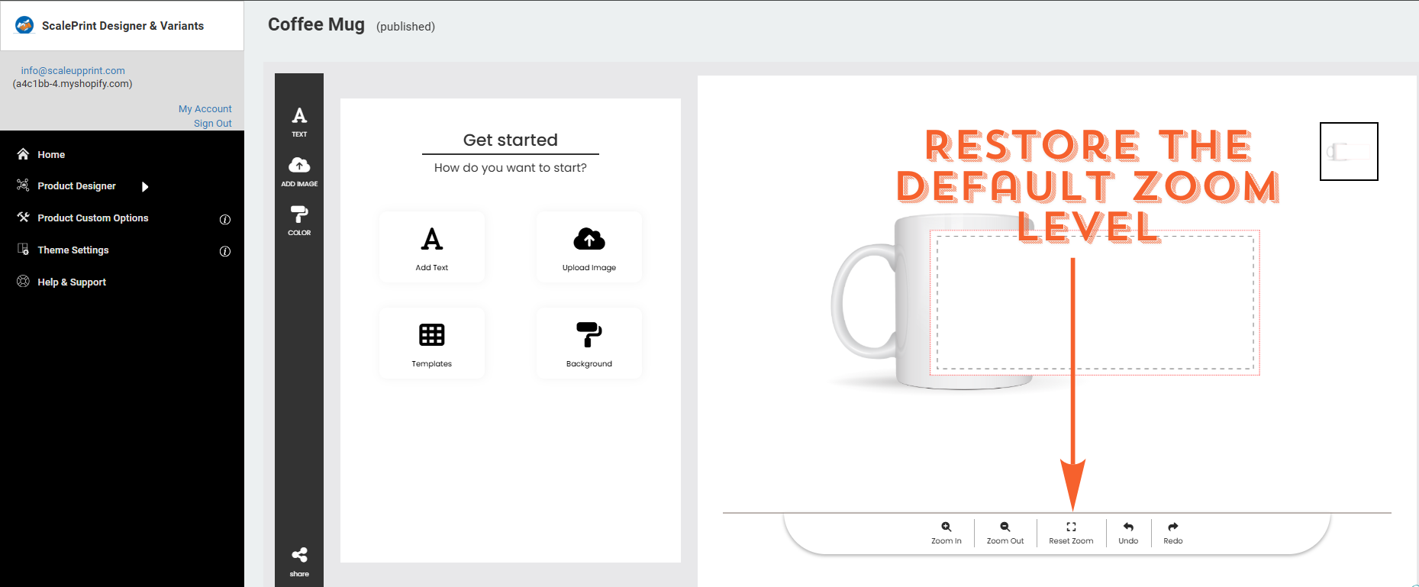Open the My Account link
Viewport: 1419px width, 587px height.
tap(205, 109)
